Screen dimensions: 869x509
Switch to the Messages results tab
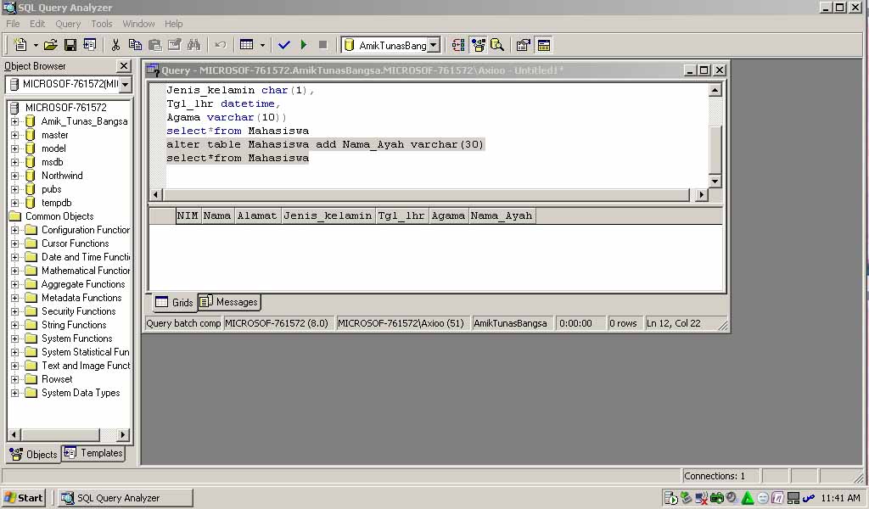(229, 302)
